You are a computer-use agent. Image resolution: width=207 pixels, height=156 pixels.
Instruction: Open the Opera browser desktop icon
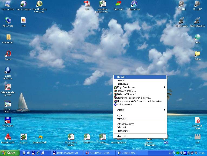8,54
